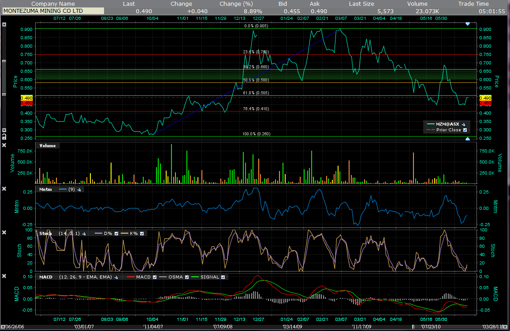Open MACD settings wrench icon
Image resolution: width=510 pixels, height=331 pixels.
(x=116, y=277)
